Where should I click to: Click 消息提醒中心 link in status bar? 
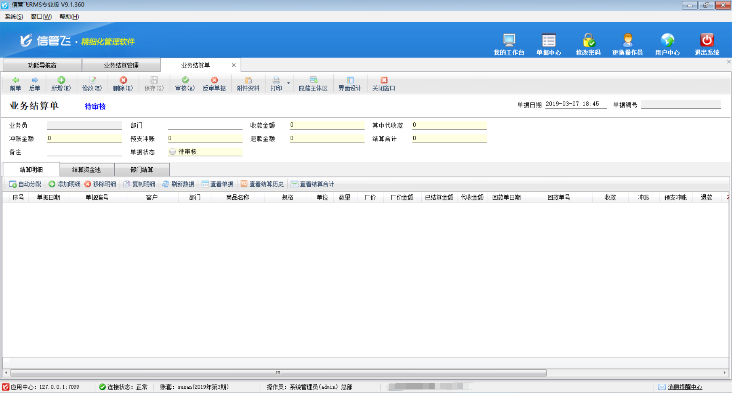[685, 387]
